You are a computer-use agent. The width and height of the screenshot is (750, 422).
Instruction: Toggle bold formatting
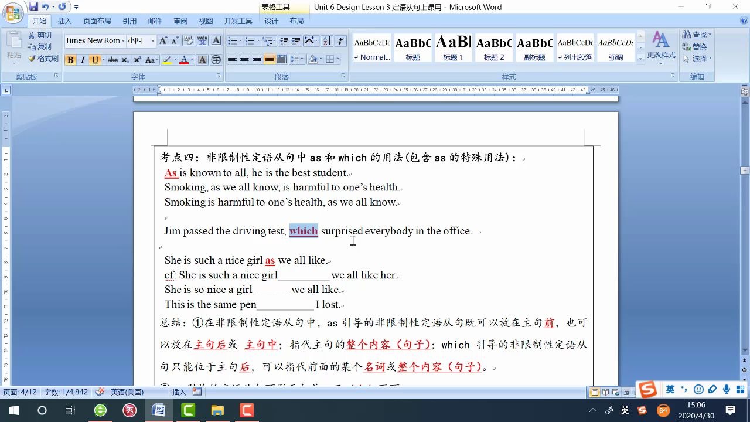(71, 60)
